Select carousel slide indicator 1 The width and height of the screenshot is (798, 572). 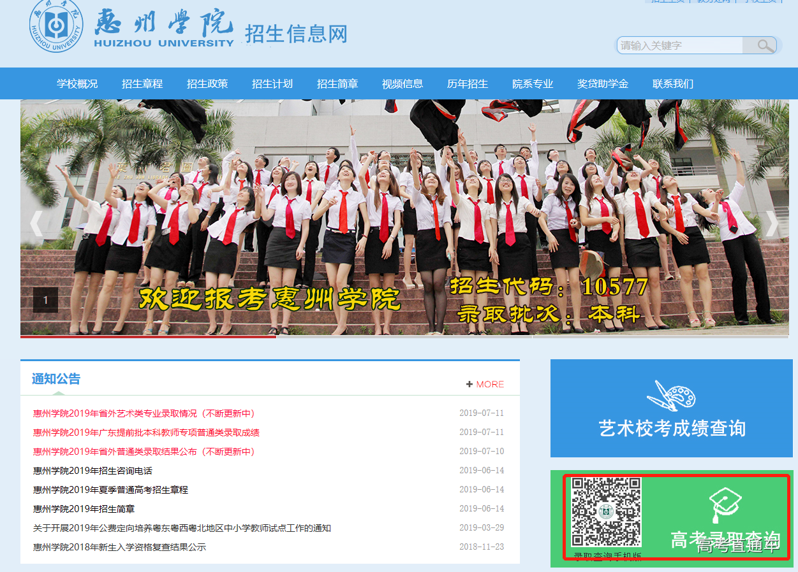45,299
